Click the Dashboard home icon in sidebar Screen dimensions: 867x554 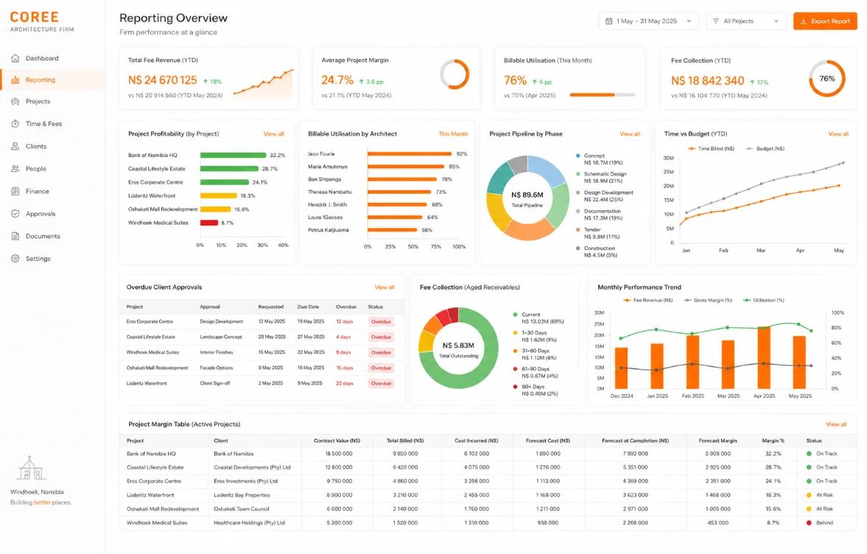point(15,58)
